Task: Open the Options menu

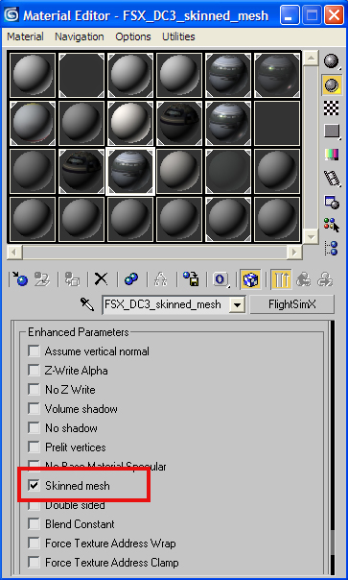Action: tap(133, 36)
